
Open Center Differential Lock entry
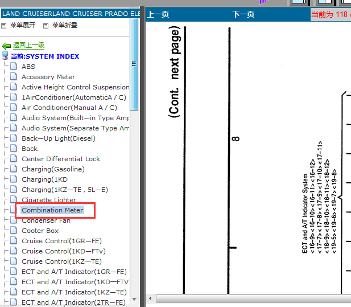coord(61,159)
